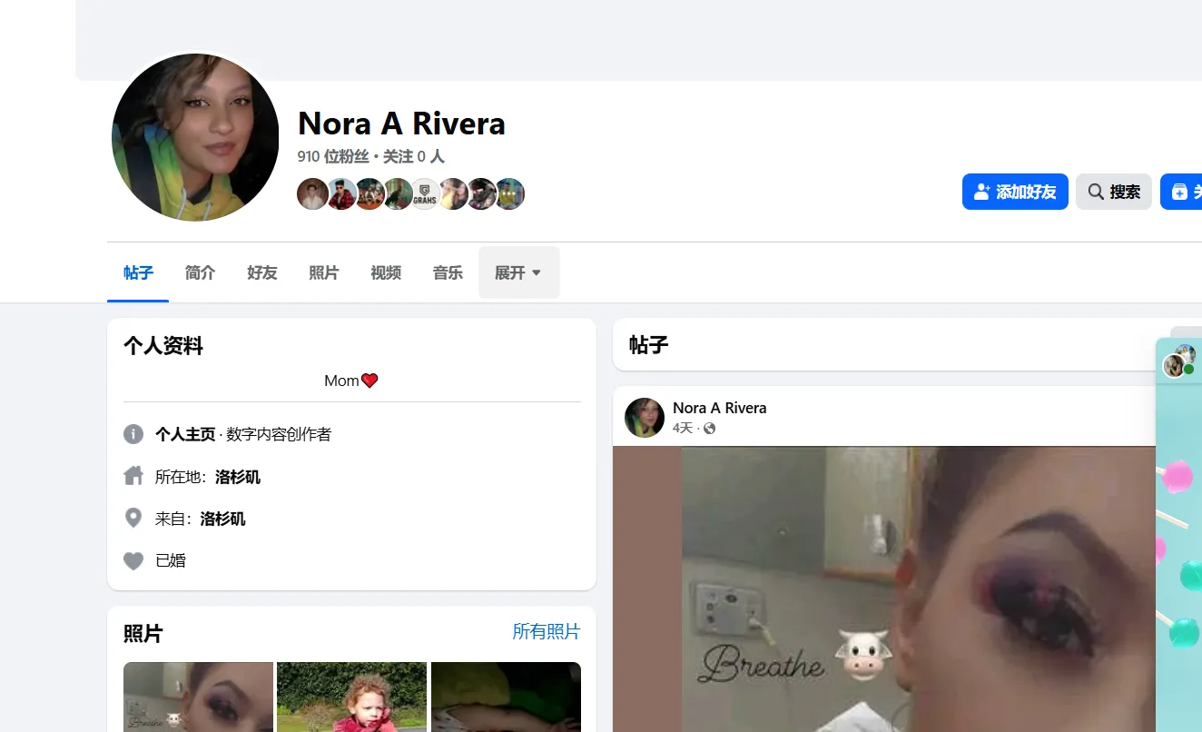Click the 4天 post timestamp
Viewport: 1202px width, 732px height.
(682, 428)
